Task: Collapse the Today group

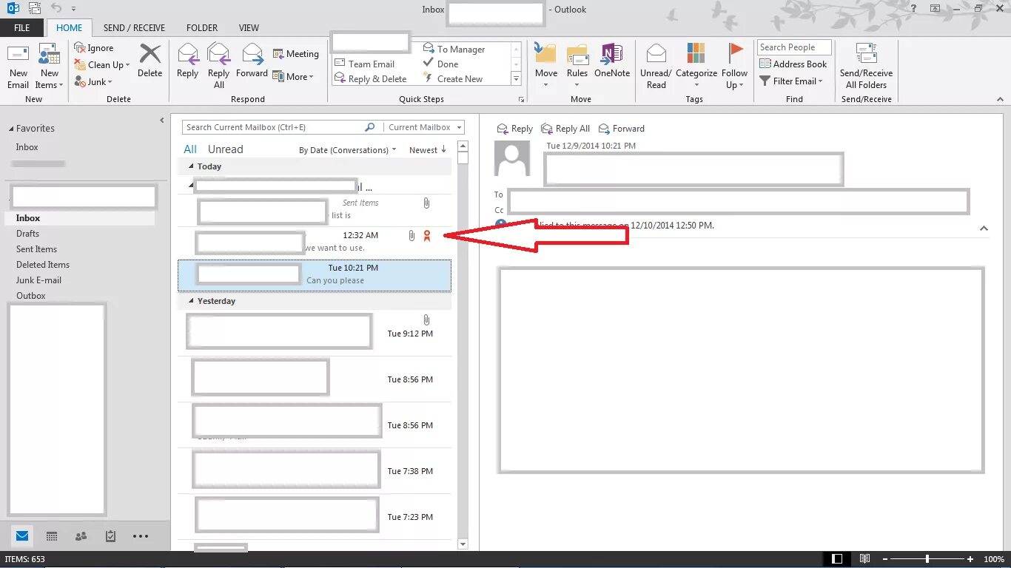Action: (192, 166)
